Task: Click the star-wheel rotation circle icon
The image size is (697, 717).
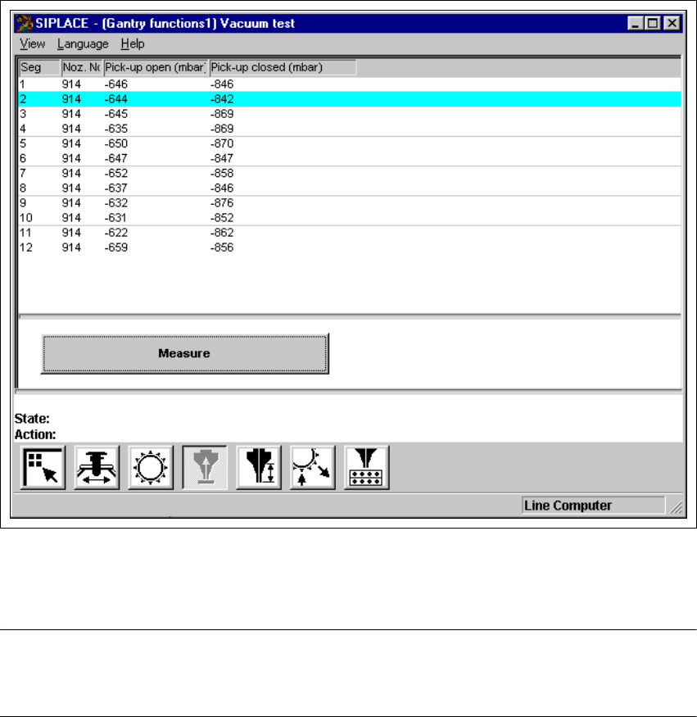Action: 151,467
